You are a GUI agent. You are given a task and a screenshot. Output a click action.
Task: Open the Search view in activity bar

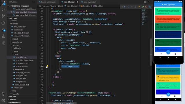point(3,9)
